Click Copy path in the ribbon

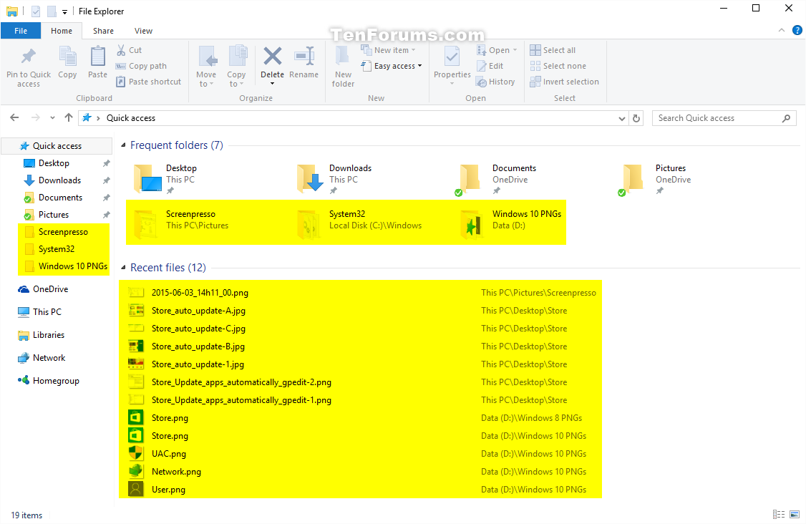coord(141,66)
